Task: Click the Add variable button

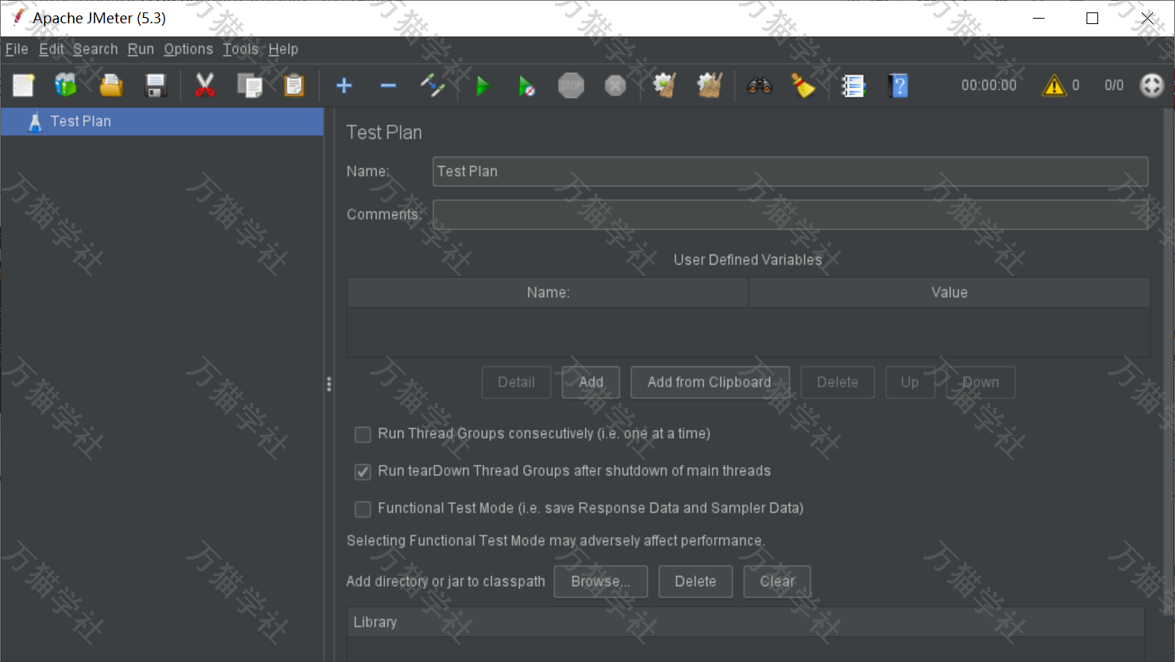Action: 591,383
